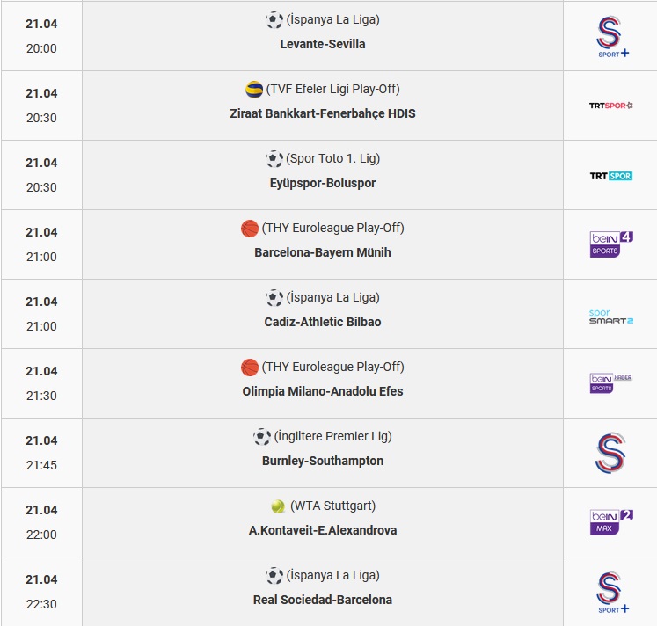
Task: Click the TRT Spor Yıldız channel logo
Action: pyautogui.click(x=611, y=106)
